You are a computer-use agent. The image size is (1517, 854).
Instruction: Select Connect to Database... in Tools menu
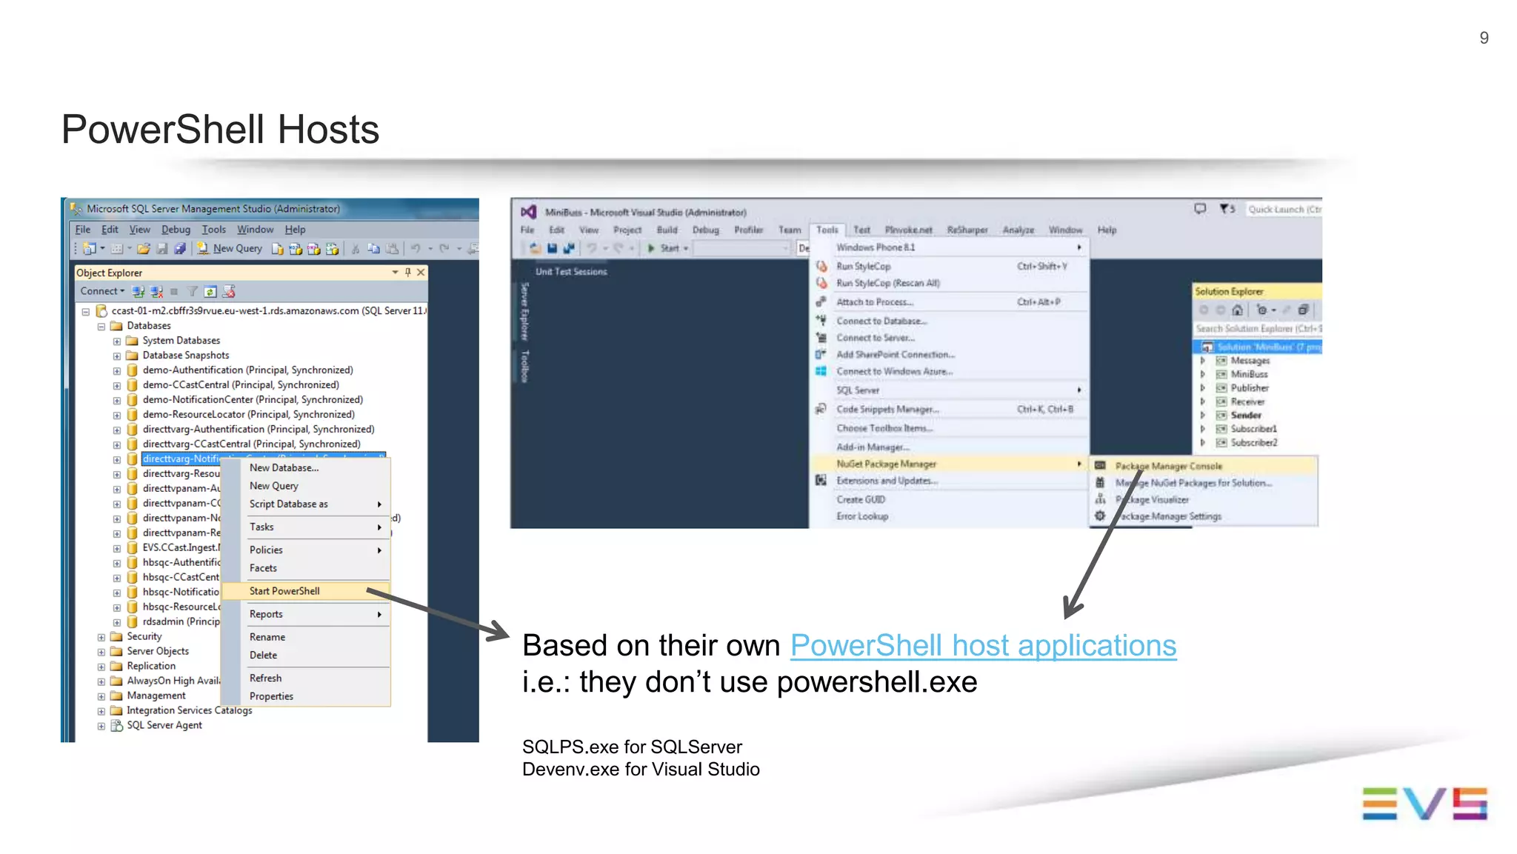[x=950, y=321]
